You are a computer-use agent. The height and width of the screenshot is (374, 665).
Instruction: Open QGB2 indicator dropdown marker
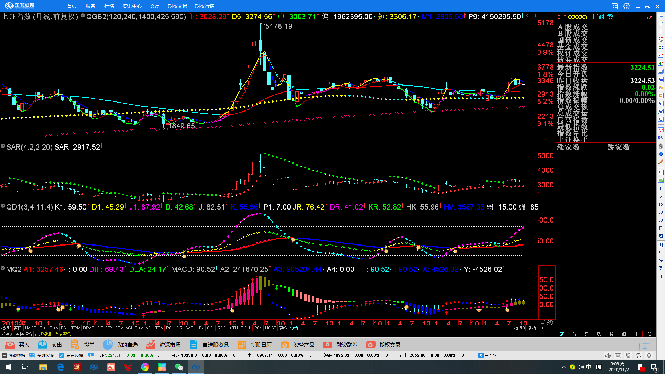tap(83, 16)
